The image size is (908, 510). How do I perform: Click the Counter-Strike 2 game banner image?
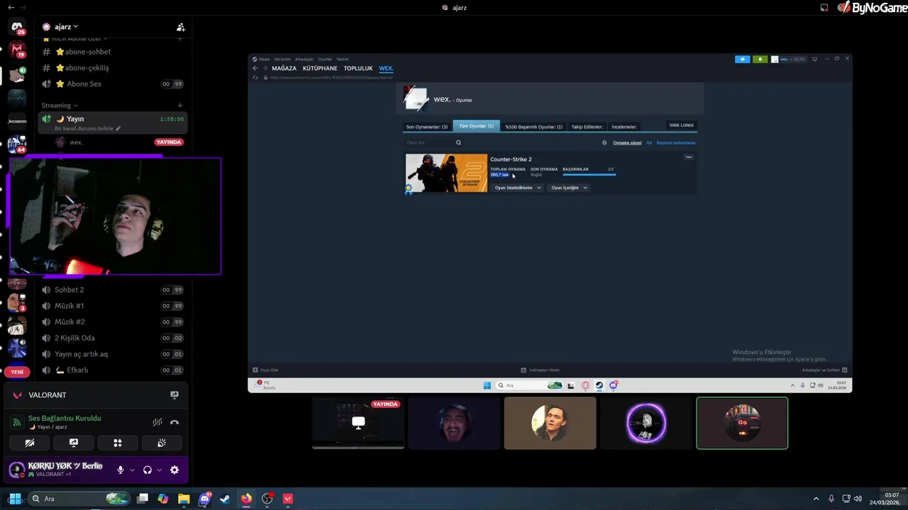pyautogui.click(x=446, y=173)
